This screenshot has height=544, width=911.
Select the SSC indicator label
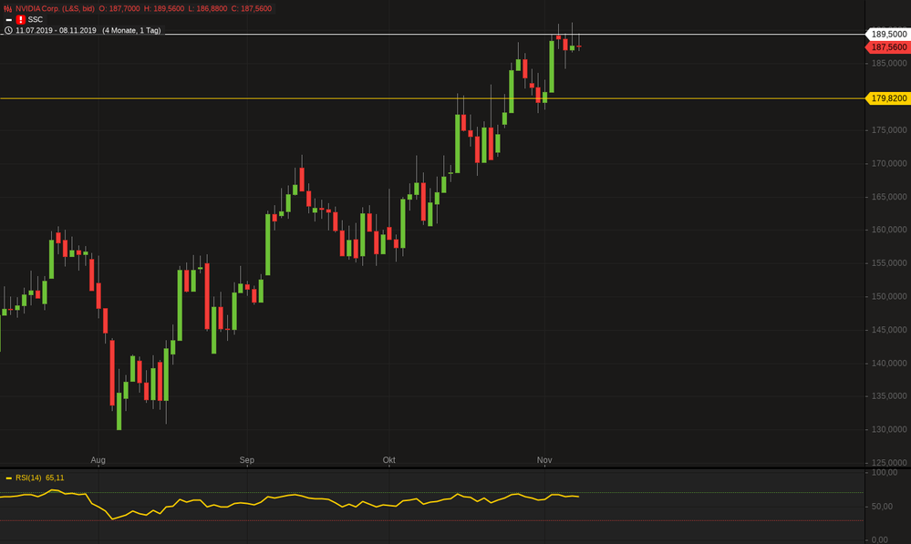(36, 19)
